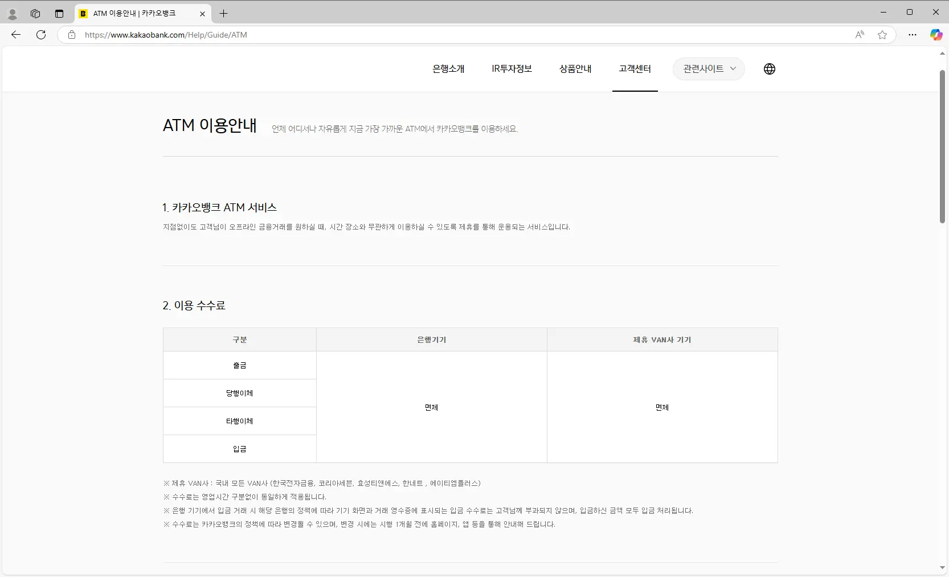Open a new tab with plus button
The width and height of the screenshot is (949, 577).
tap(223, 14)
